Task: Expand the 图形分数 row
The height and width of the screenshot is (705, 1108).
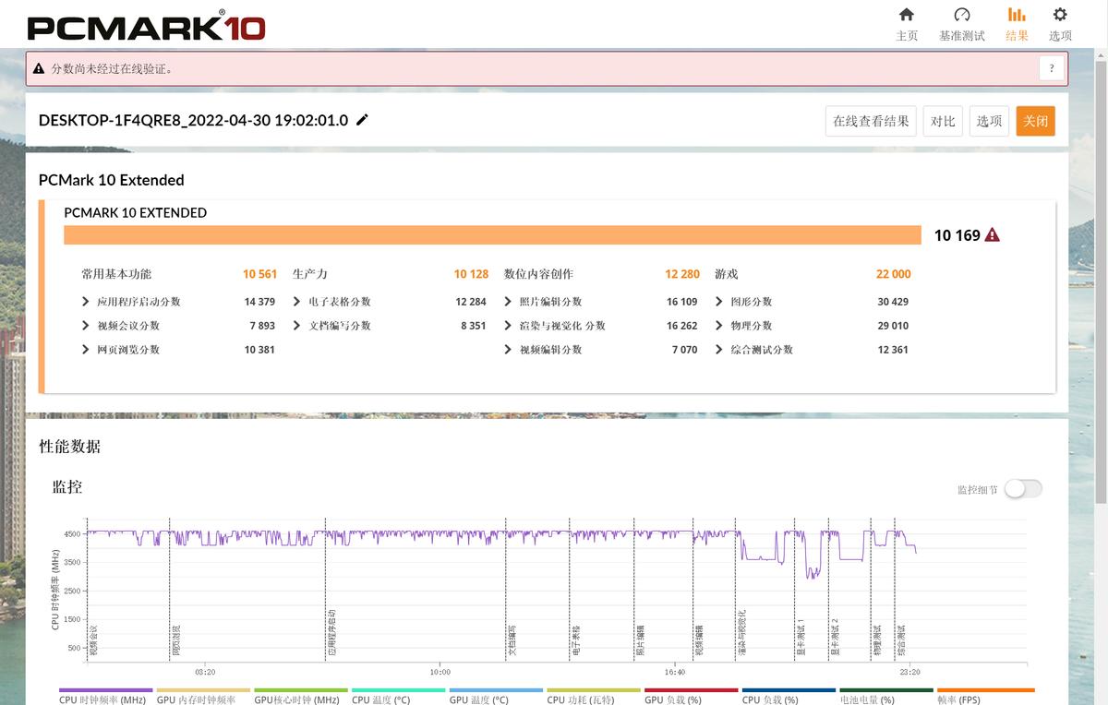Action: [719, 302]
